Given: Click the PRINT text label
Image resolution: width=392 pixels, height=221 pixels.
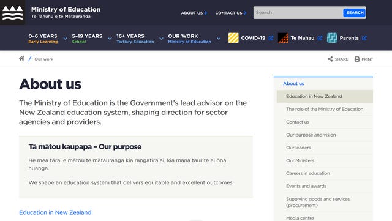Looking at the screenshot, I should 367,59.
